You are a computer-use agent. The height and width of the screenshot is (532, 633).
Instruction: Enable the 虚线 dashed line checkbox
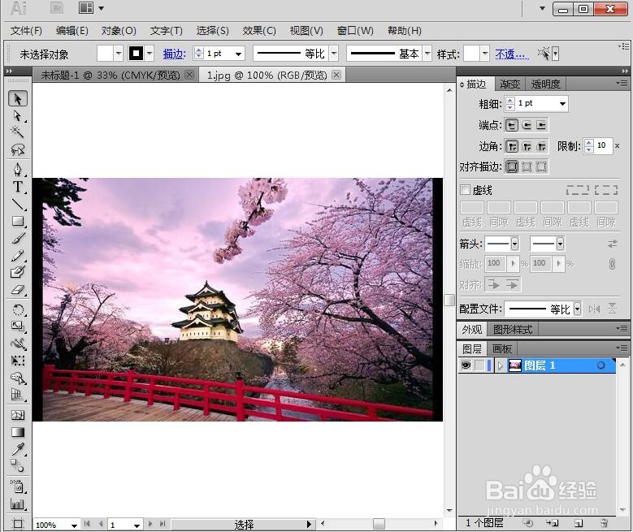(x=465, y=190)
